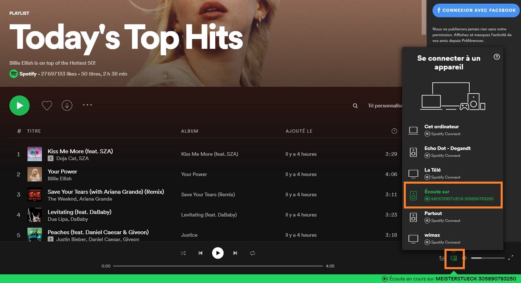Open artist link Billie Eilish in track list
This screenshot has width=521, height=283.
pyautogui.click(x=59, y=179)
